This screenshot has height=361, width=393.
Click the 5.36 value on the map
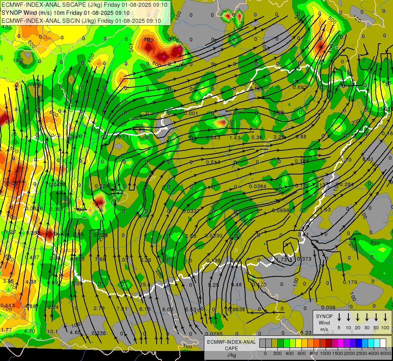(257, 137)
